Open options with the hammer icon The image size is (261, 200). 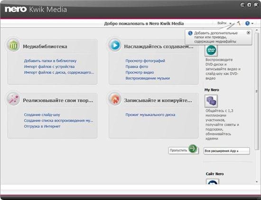tap(238, 23)
